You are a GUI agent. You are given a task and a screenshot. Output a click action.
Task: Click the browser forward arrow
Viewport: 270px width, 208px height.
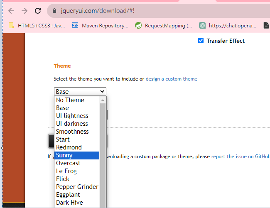pos(25,11)
